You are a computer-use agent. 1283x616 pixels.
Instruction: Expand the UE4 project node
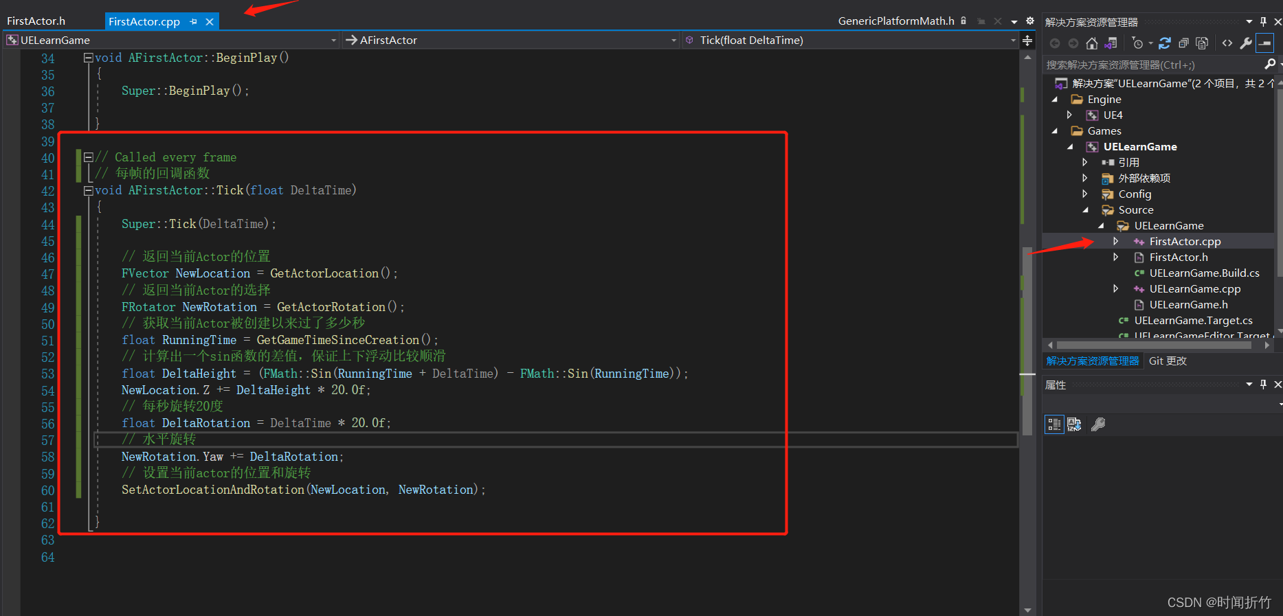pyautogui.click(x=1069, y=115)
